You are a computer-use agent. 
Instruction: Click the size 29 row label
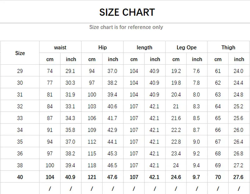[20, 71]
